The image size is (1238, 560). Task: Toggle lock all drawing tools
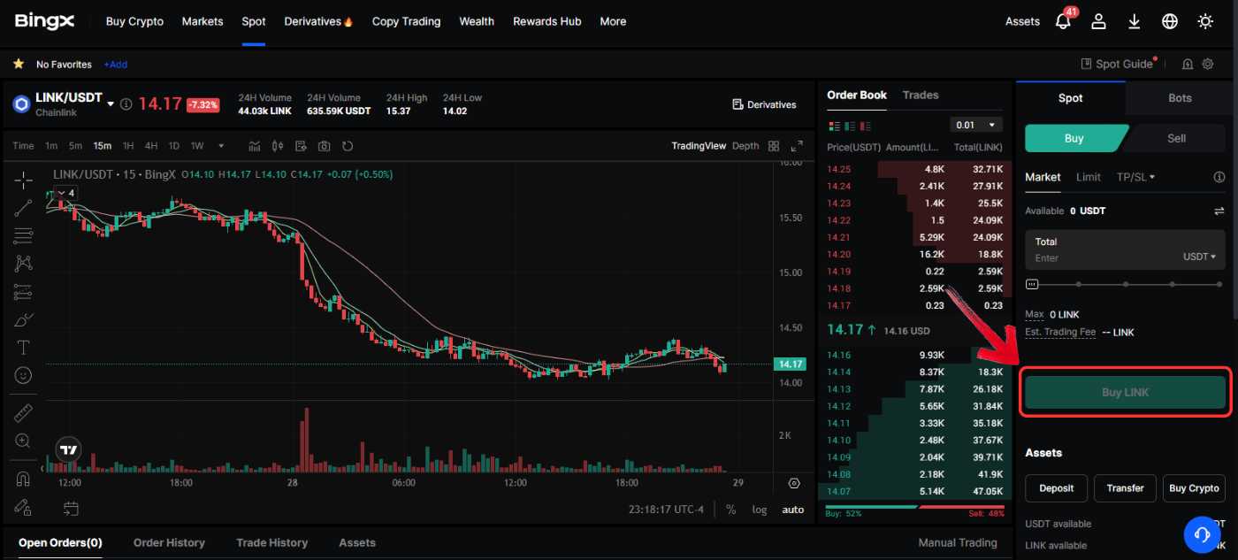[x=23, y=506]
